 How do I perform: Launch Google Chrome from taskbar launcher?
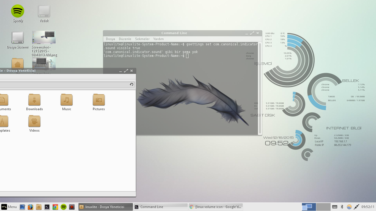coord(55,207)
